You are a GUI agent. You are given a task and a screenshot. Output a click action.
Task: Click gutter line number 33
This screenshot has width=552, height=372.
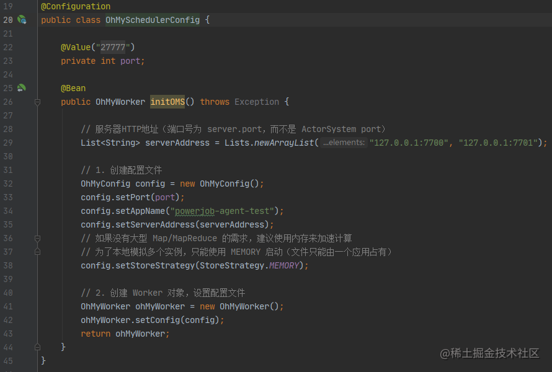coord(8,197)
